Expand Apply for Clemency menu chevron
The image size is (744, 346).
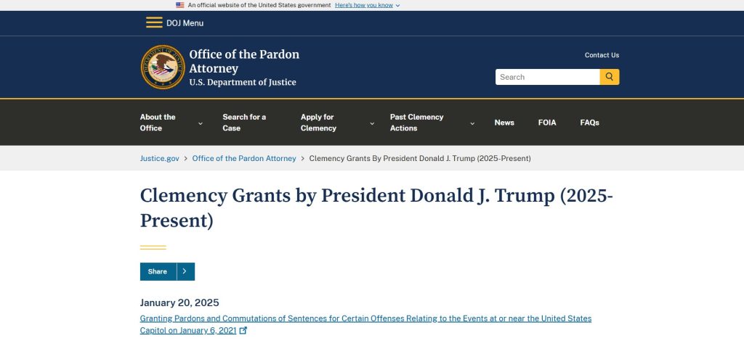(x=372, y=123)
